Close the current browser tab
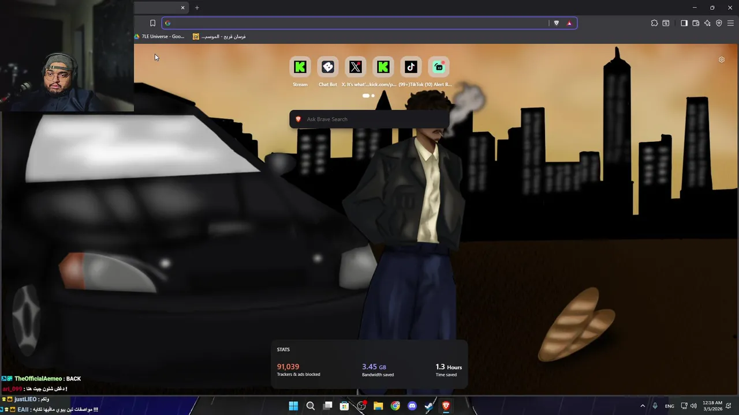This screenshot has height=415, width=739. point(182,7)
